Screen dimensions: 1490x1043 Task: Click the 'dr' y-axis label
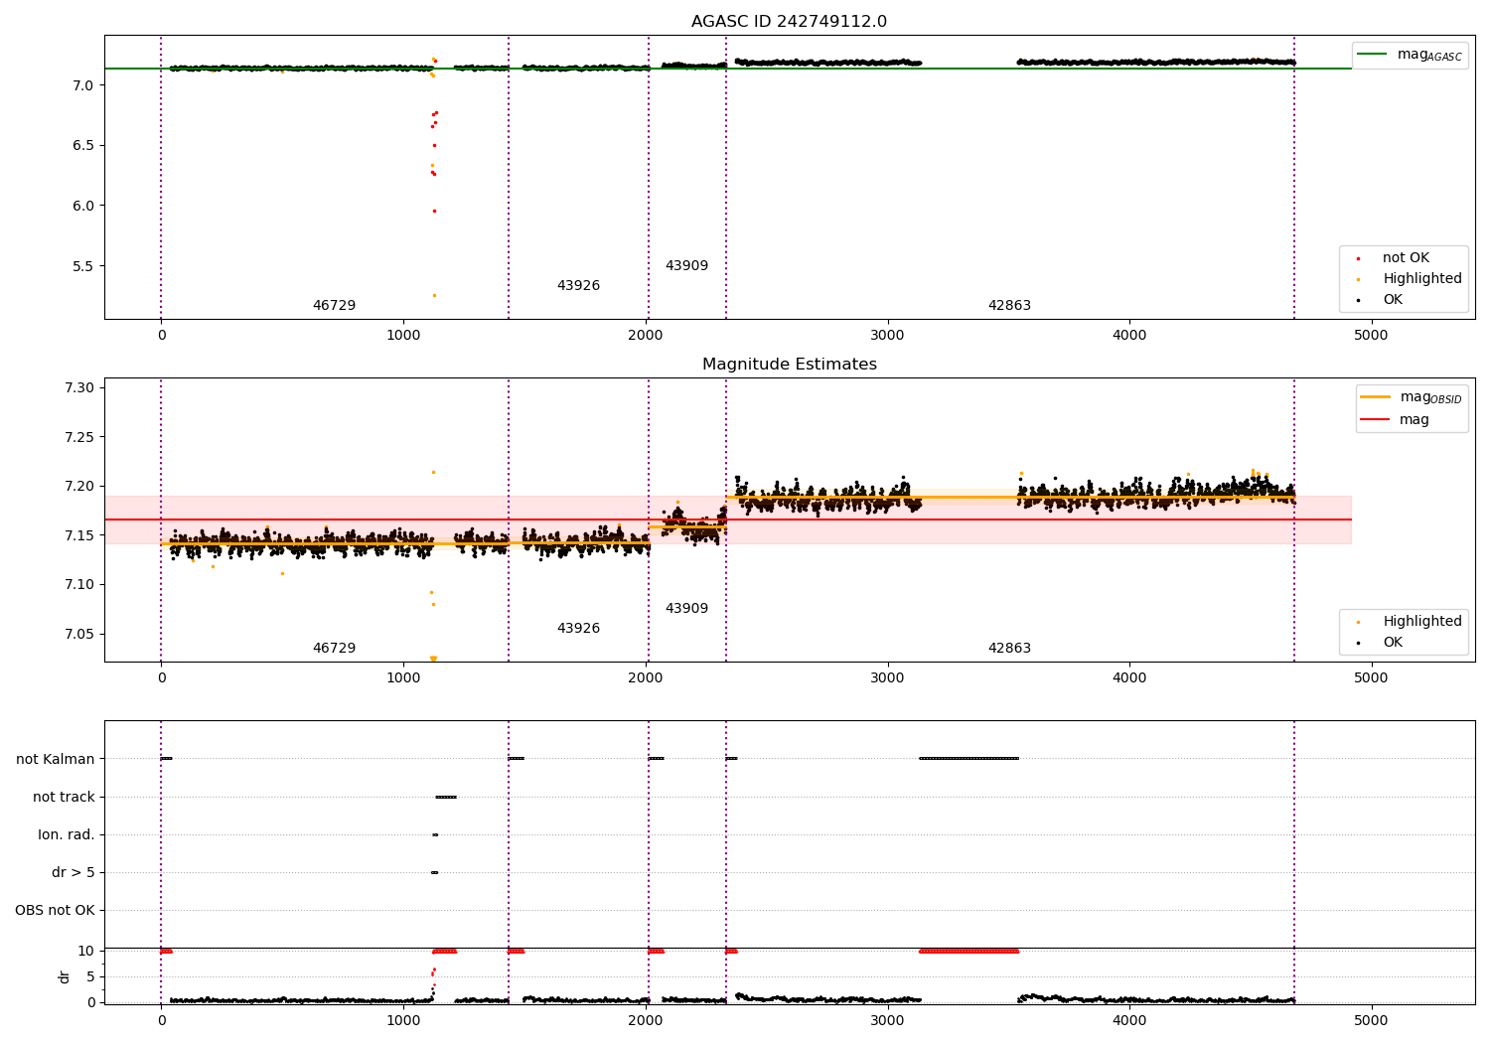point(65,977)
